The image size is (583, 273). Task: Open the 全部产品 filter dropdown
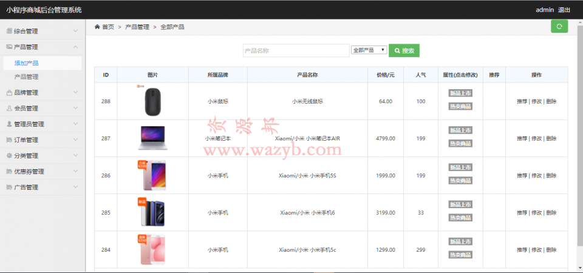click(369, 50)
